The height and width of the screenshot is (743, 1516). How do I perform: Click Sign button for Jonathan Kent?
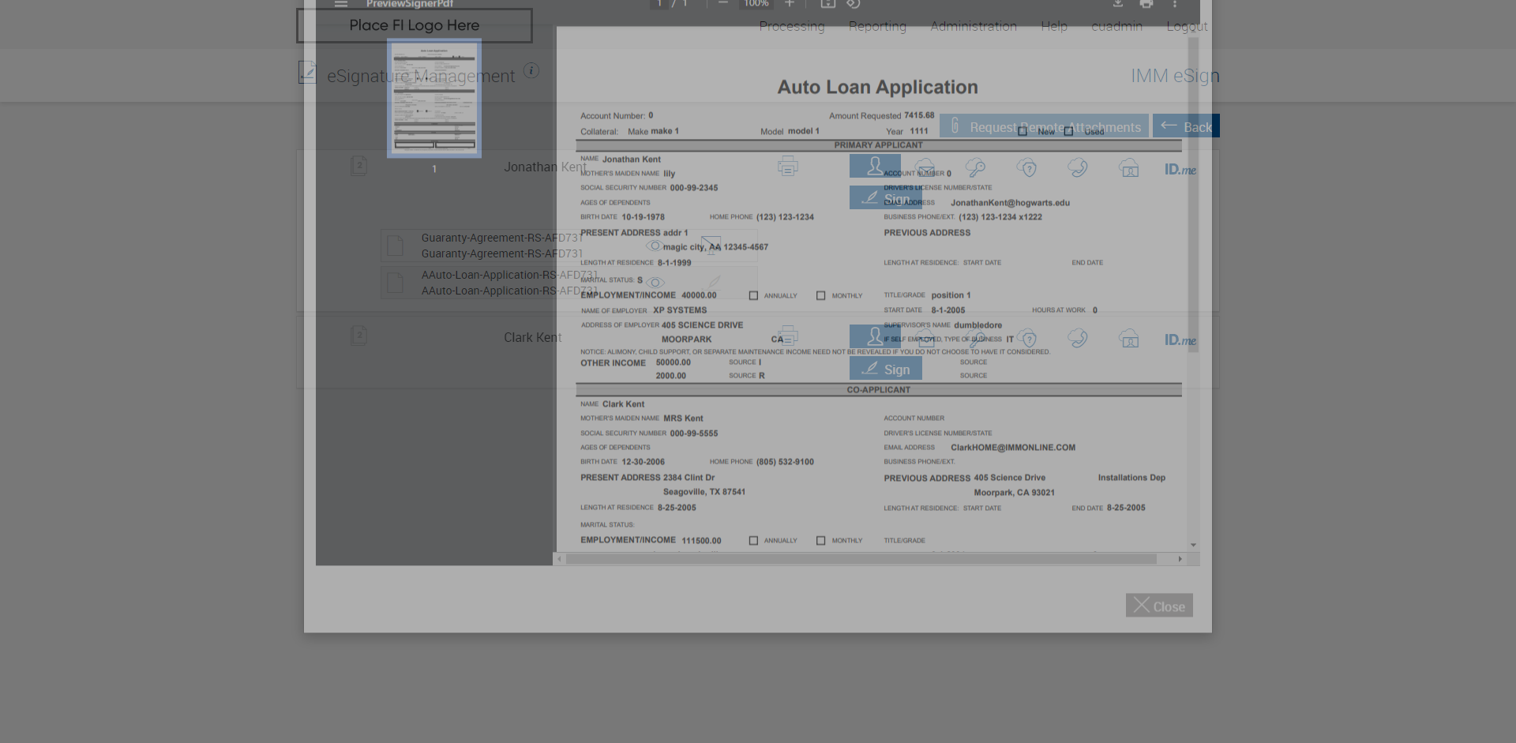(886, 198)
